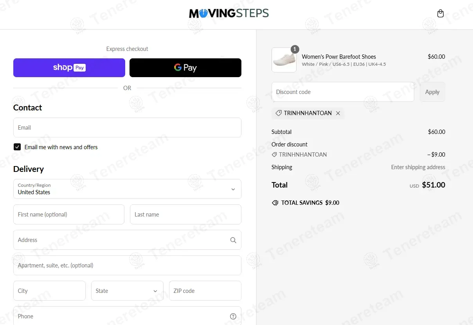This screenshot has height=325, width=473.
Task: Uncheck Email me with news and offers
Action: pyautogui.click(x=17, y=147)
